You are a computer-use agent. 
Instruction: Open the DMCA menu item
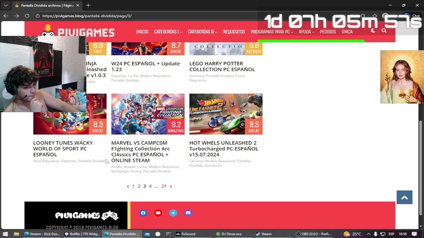pyautogui.click(x=347, y=32)
